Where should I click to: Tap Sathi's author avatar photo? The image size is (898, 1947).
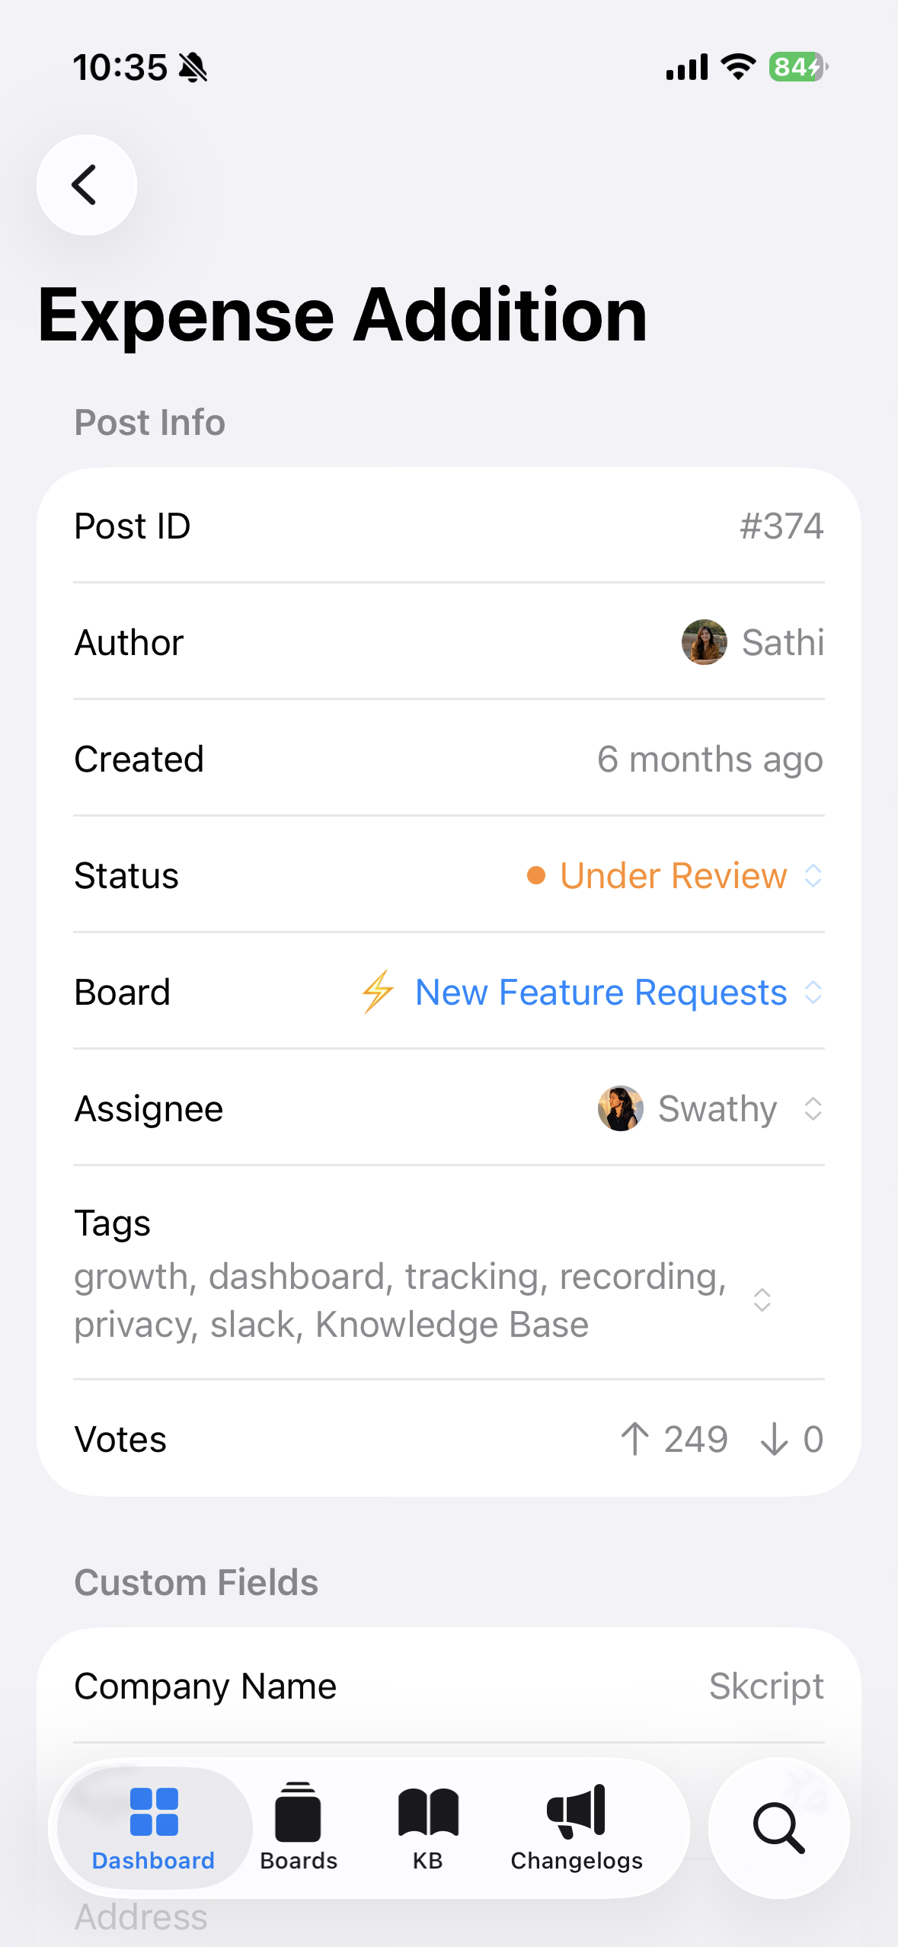(x=705, y=642)
